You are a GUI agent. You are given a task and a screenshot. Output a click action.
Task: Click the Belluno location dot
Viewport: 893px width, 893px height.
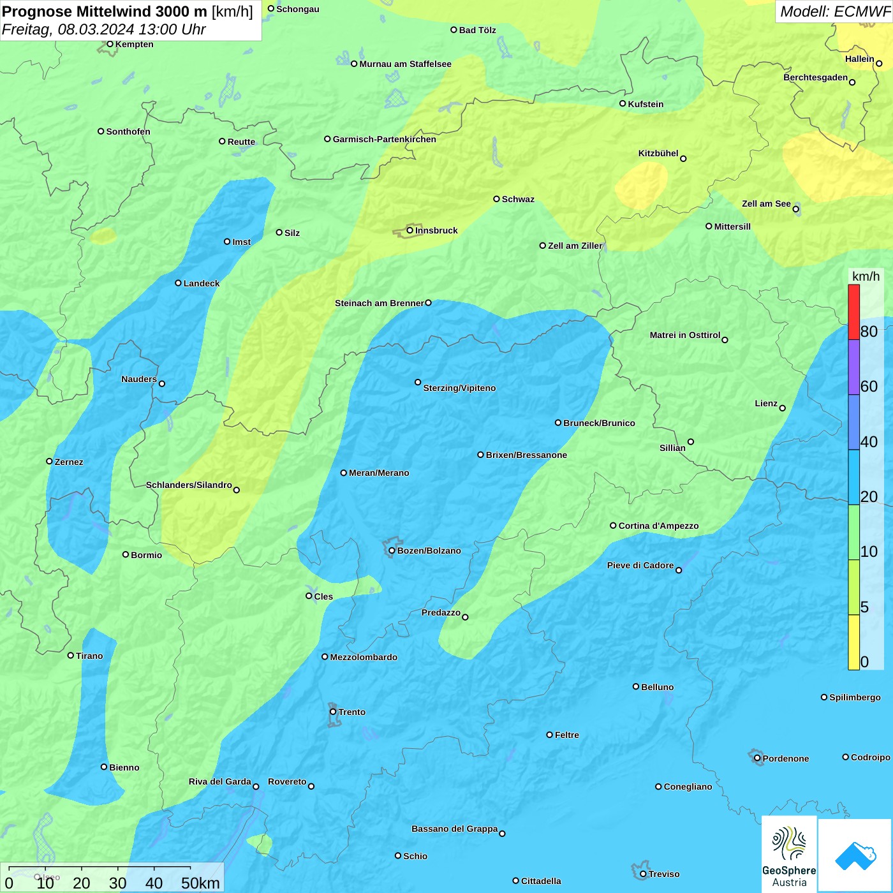tap(636, 686)
